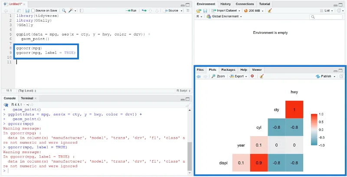Screen dimensions: 347x177
Task: Save workspace in the Environment pane
Action: (x=205, y=10)
